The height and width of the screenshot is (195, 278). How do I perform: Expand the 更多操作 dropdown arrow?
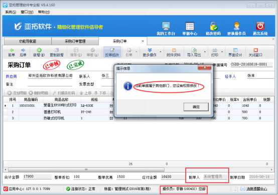[161, 52]
